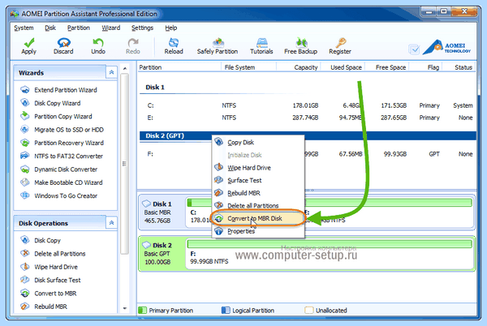The height and width of the screenshot is (326, 487).
Task: Select the F: partition row
Action: tap(308, 154)
